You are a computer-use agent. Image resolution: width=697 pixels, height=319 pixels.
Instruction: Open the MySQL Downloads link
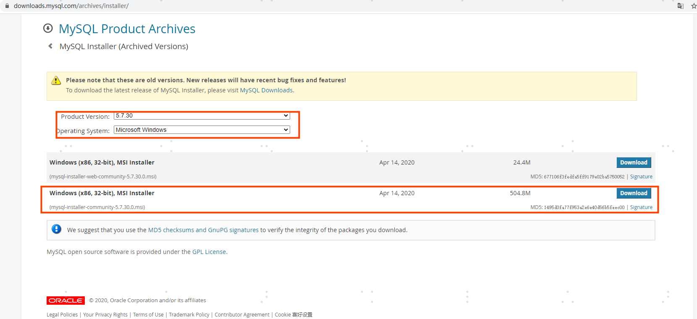pyautogui.click(x=266, y=90)
